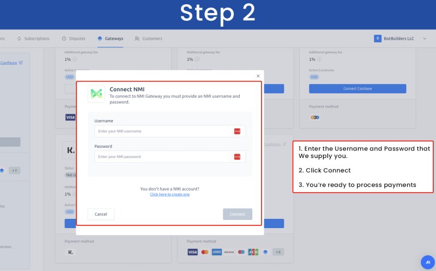Click the Mastercard icon in bottom payment methods
Screen dimensions: 436x271
point(205,252)
